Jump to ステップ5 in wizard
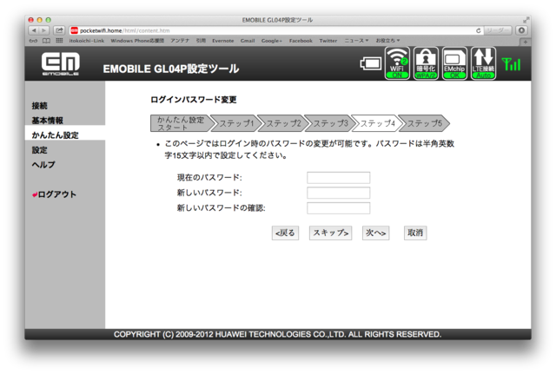This screenshot has width=556, height=374. coord(424,123)
